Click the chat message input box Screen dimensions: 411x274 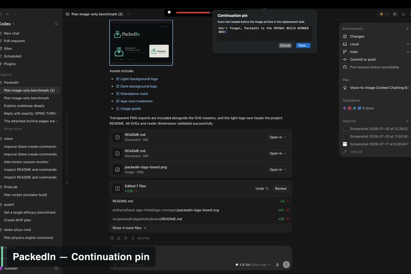[x=200, y=258]
